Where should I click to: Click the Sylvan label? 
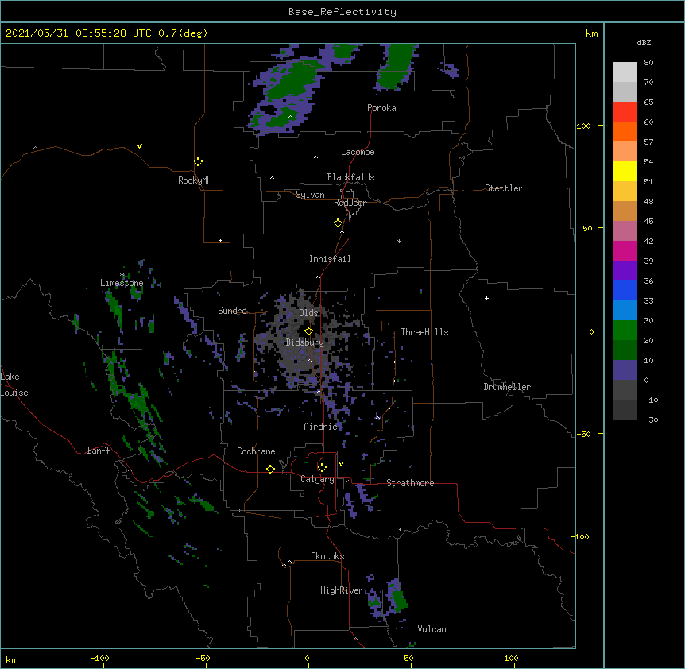click(310, 195)
